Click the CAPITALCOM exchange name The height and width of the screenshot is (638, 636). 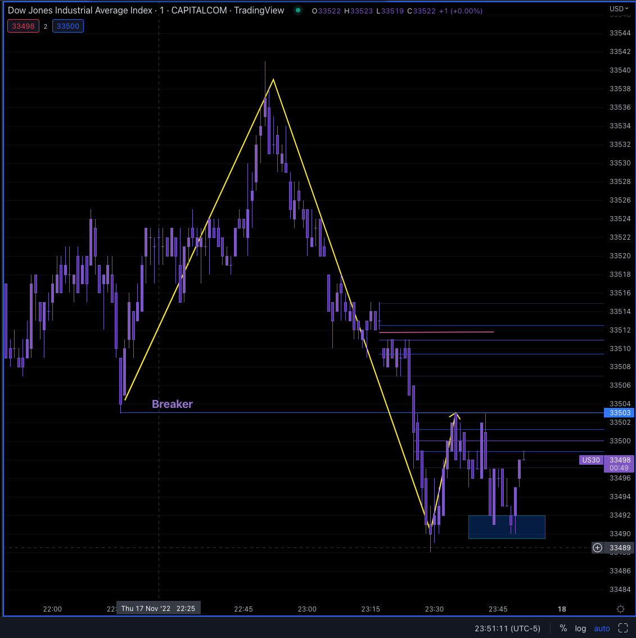pos(199,10)
